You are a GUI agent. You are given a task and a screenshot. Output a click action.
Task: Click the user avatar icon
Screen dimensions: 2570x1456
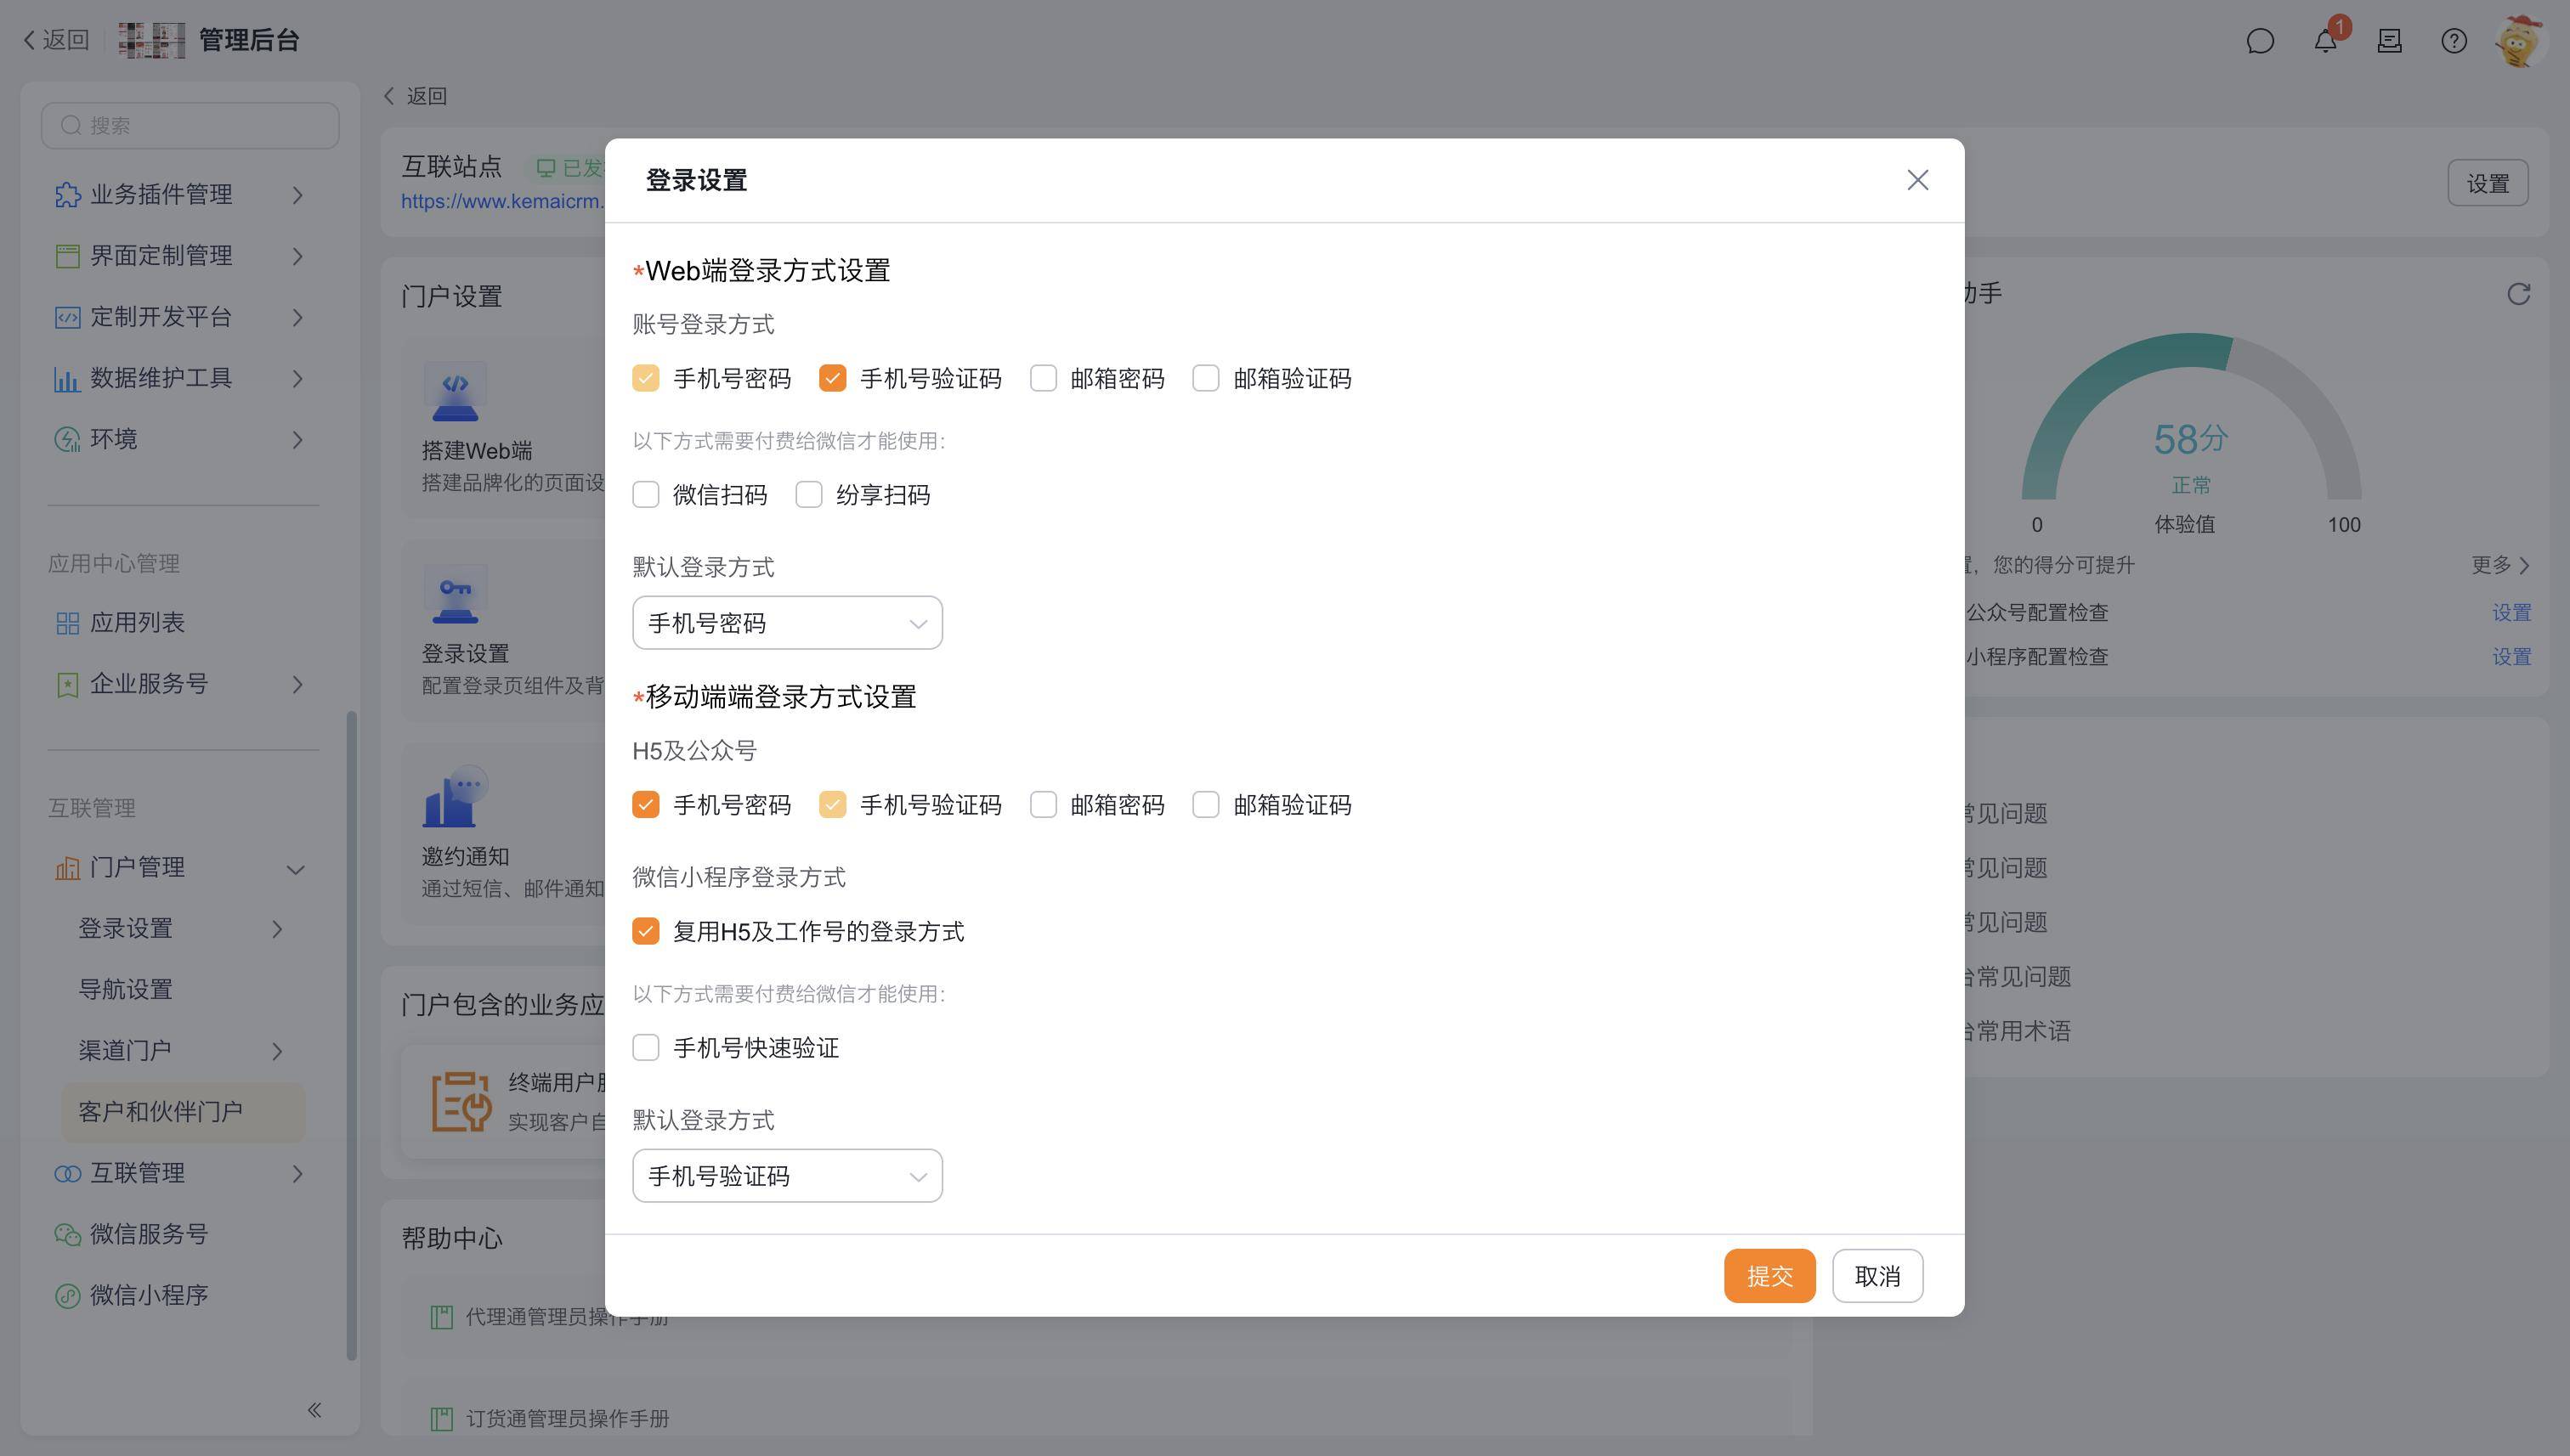2521,41
